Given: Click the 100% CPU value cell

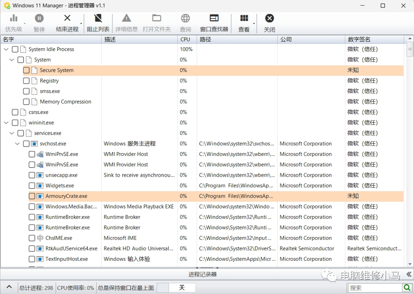Looking at the screenshot, I should (186, 49).
